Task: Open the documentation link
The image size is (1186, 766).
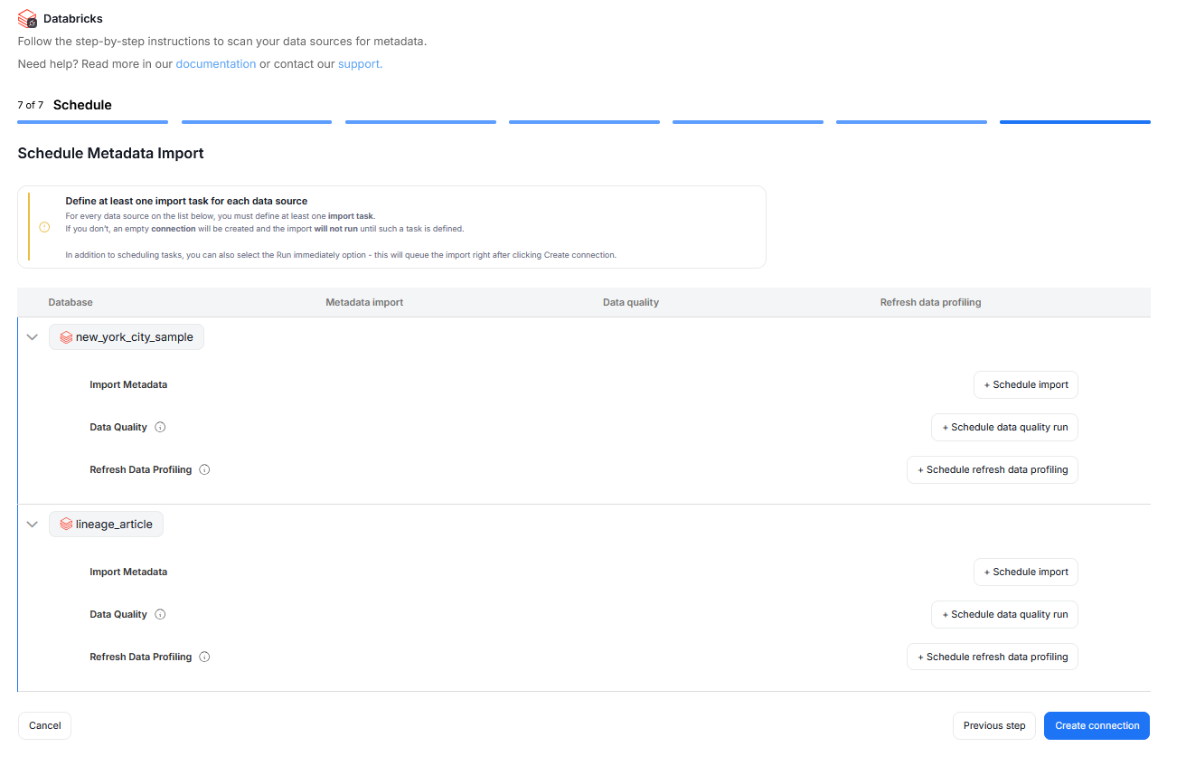Action: 215,64
